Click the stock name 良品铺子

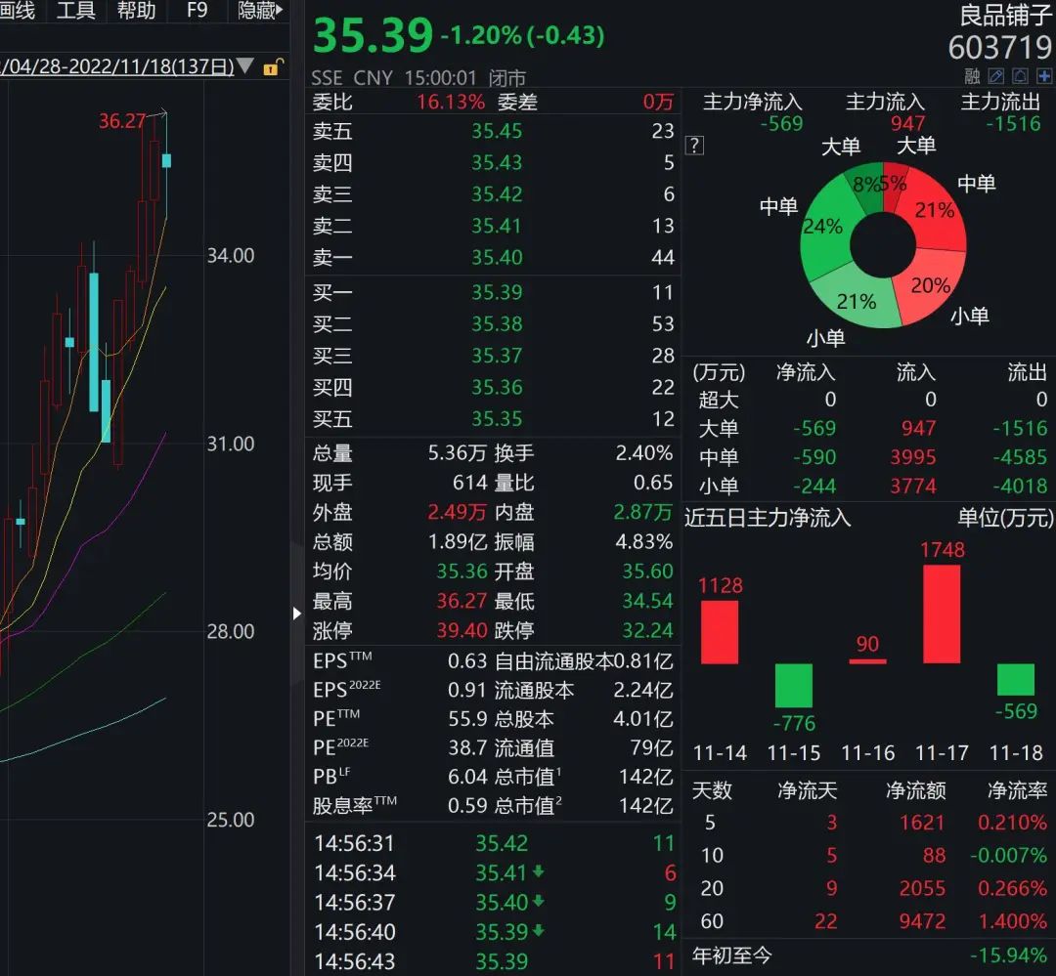(1006, 16)
